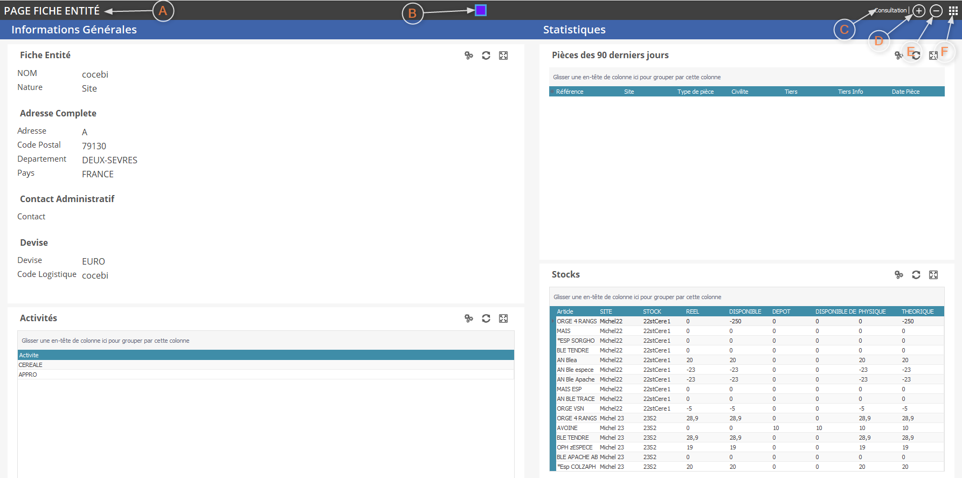Refresh the Activités panel
962x478 pixels.
(486, 318)
